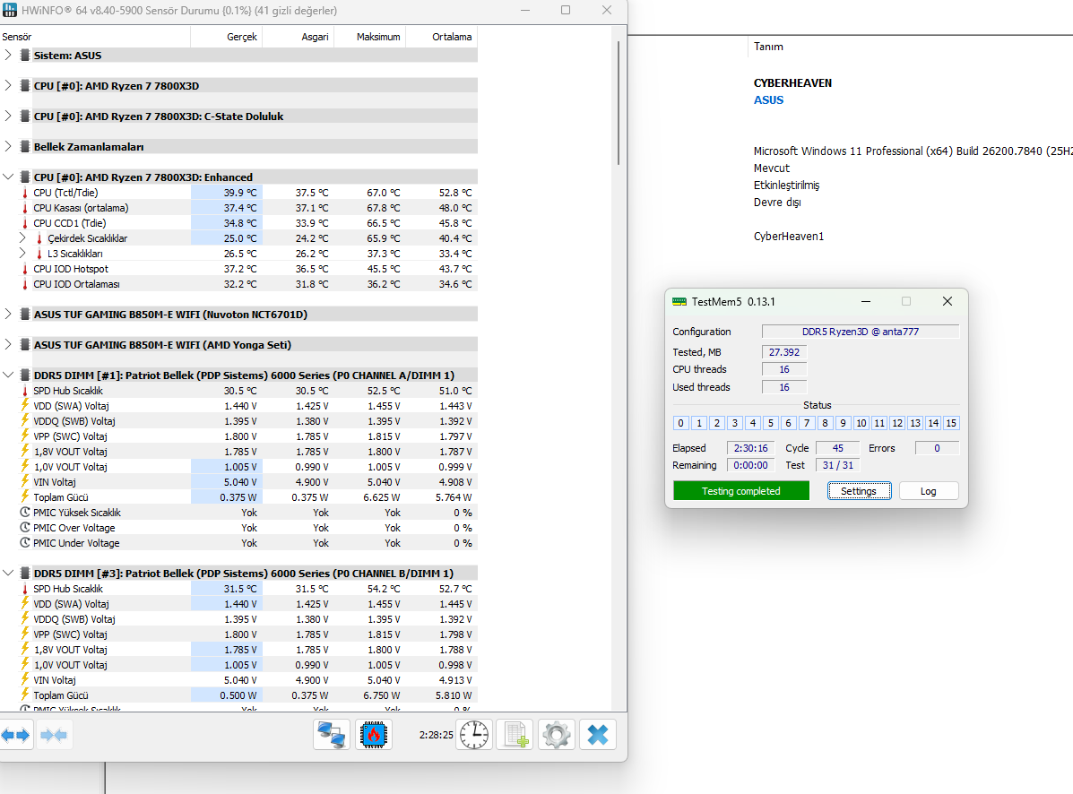Click the lightning icon beside Toplam Gücü of DIMM #3
1073x794 pixels.
25,695
